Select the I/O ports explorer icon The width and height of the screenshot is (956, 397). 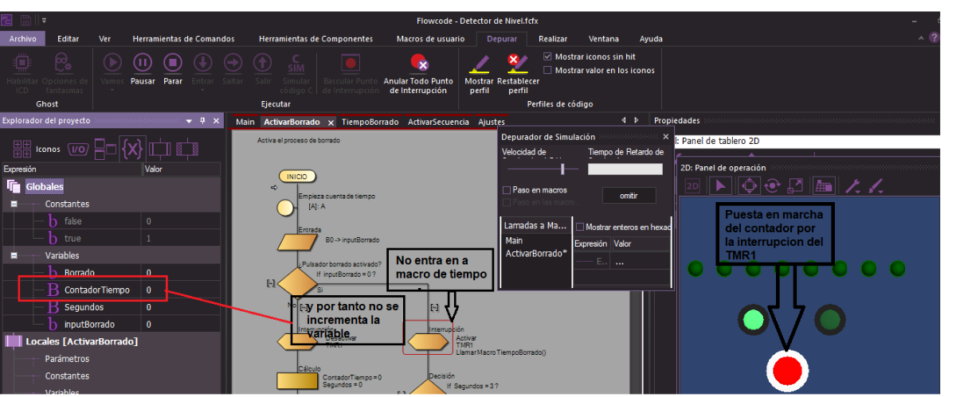(78, 149)
